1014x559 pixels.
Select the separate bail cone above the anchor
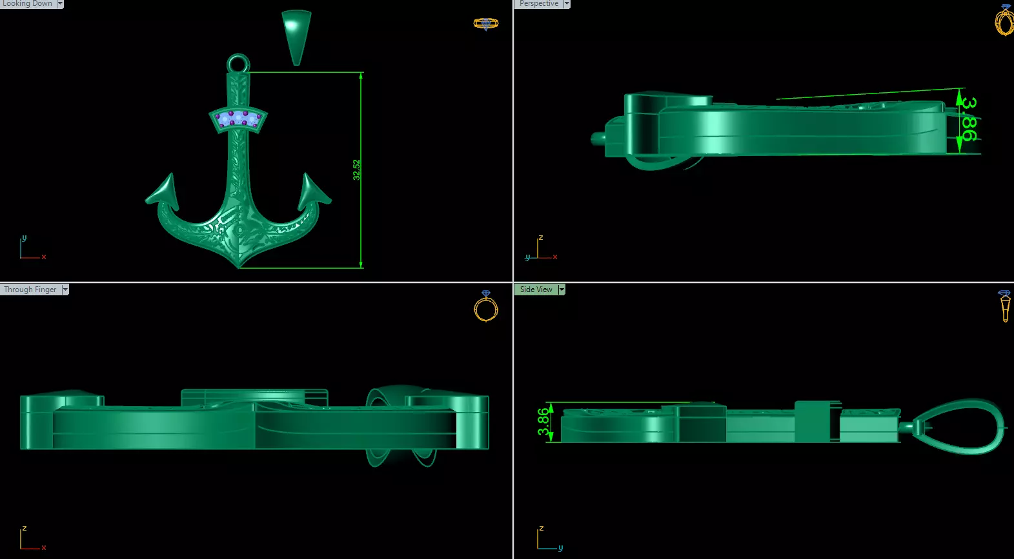[296, 37]
